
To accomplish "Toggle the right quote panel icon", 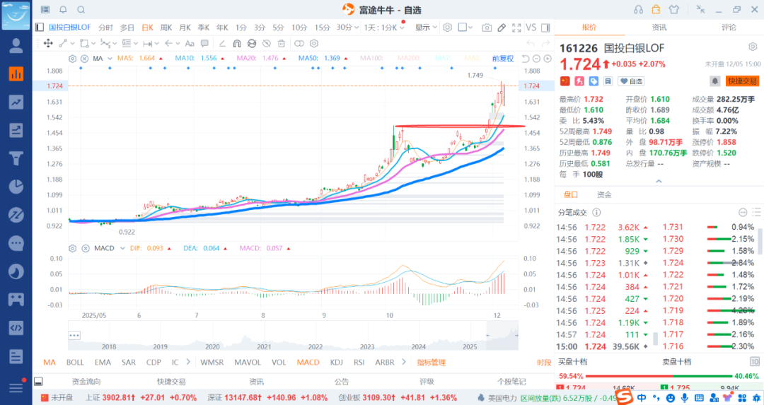I will 545,28.
